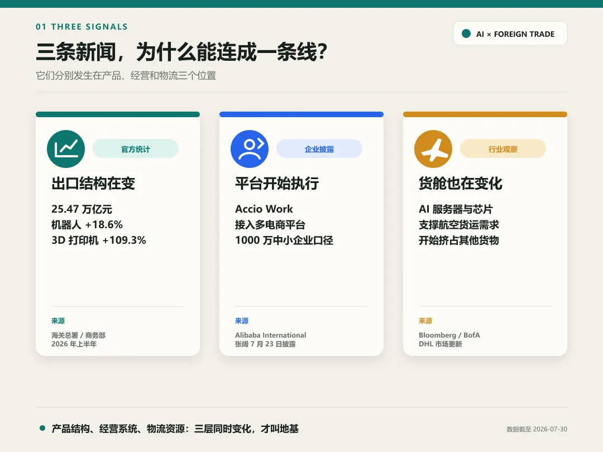
Task: Click the 25.47 万亿元 figure
Action: click(x=82, y=209)
